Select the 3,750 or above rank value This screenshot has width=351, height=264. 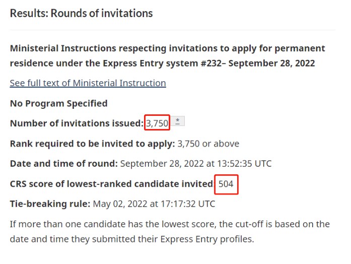point(208,144)
